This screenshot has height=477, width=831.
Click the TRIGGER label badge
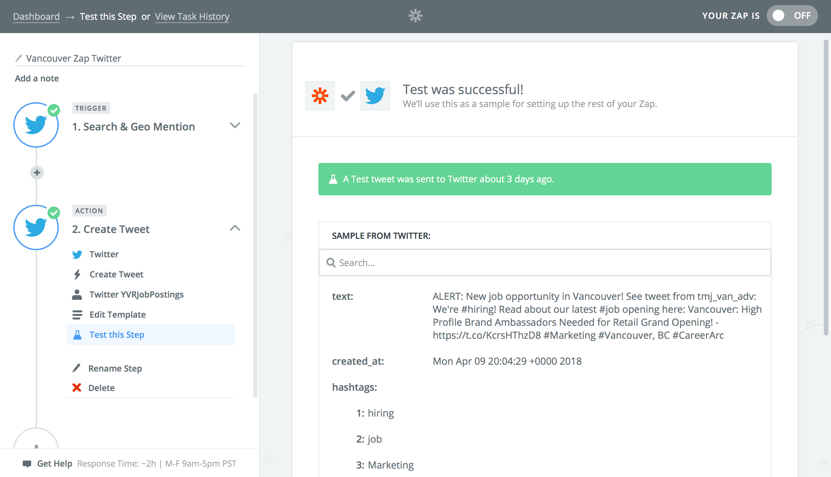[91, 108]
